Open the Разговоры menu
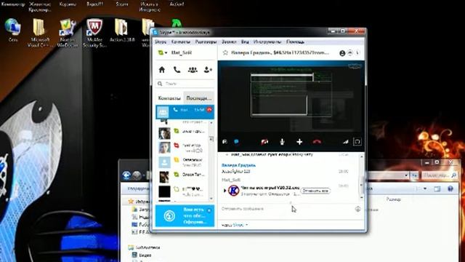The width and height of the screenshot is (465, 262). pyautogui.click(x=206, y=42)
